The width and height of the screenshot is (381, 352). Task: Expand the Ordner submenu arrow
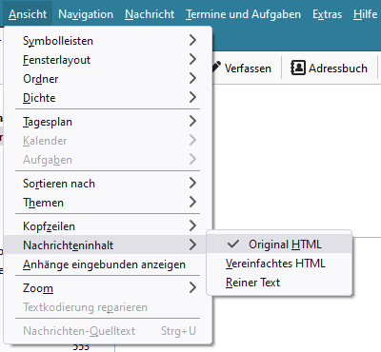click(192, 78)
